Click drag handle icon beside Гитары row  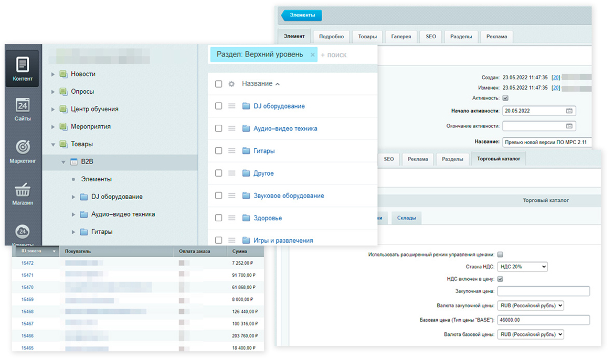pos(232,151)
